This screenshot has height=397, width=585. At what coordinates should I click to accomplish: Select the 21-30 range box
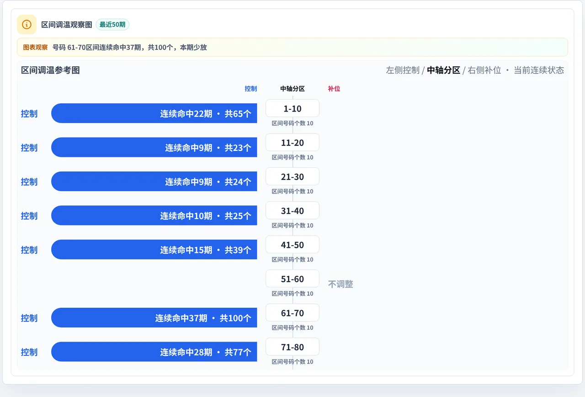[x=292, y=177]
